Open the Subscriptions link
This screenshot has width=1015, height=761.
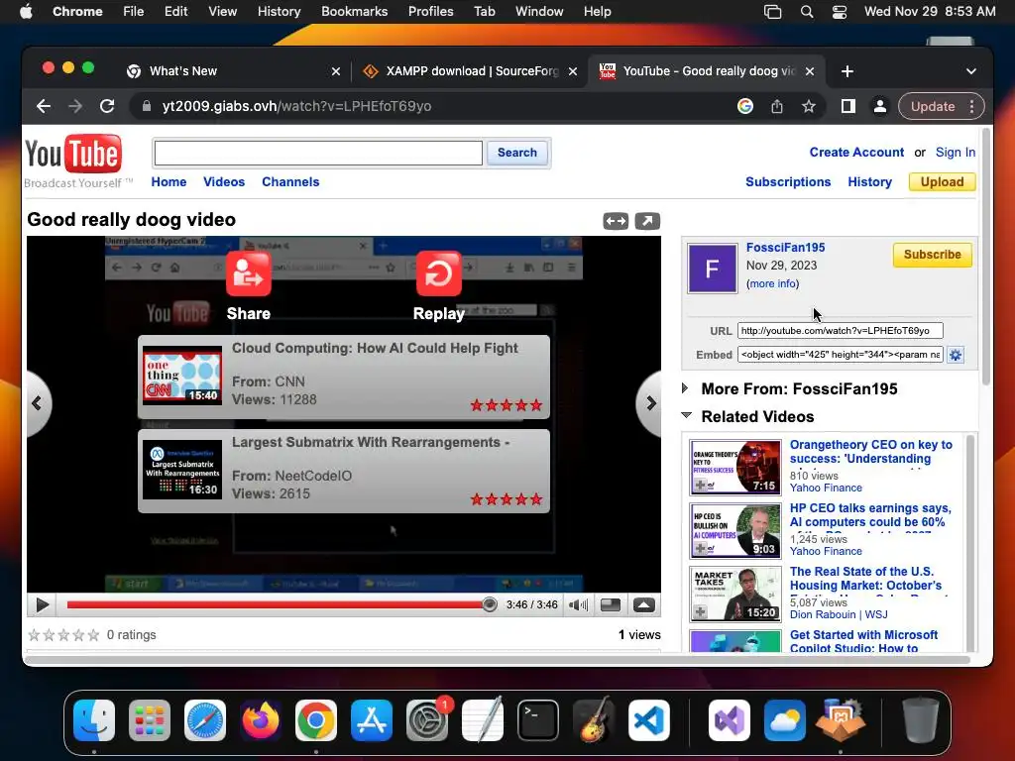pyautogui.click(x=788, y=182)
